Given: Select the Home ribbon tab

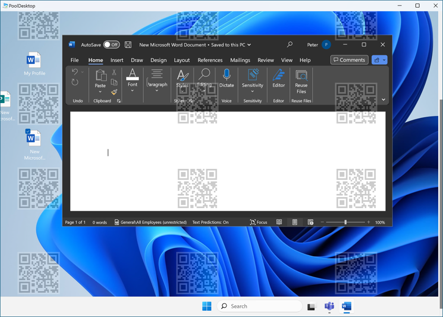Looking at the screenshot, I should [x=95, y=60].
